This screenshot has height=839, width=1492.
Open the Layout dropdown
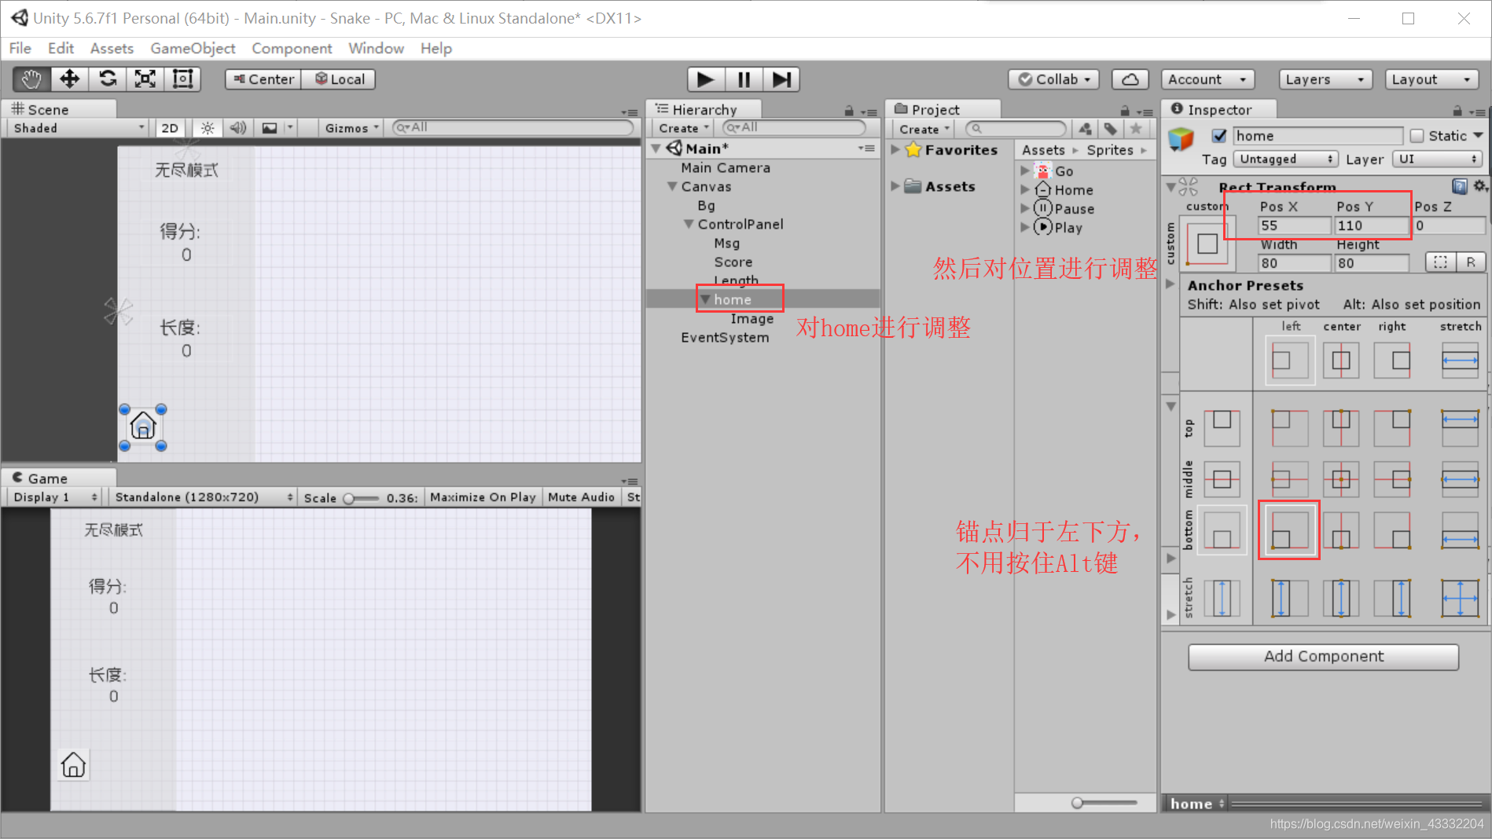coord(1431,79)
